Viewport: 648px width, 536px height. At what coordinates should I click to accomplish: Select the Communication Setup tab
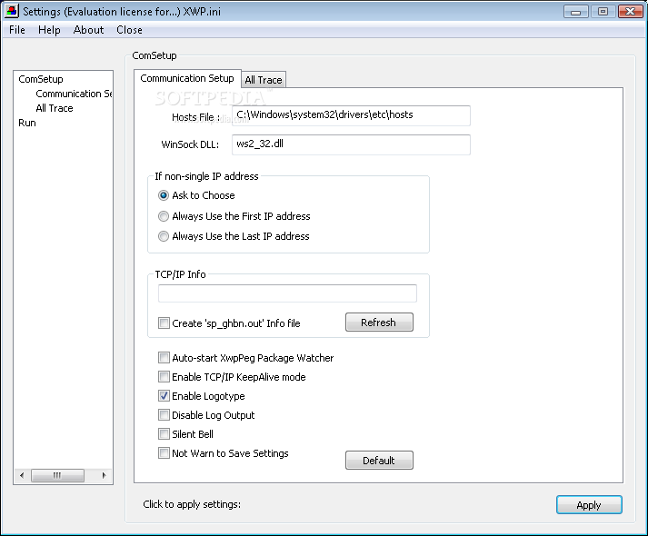coord(187,78)
